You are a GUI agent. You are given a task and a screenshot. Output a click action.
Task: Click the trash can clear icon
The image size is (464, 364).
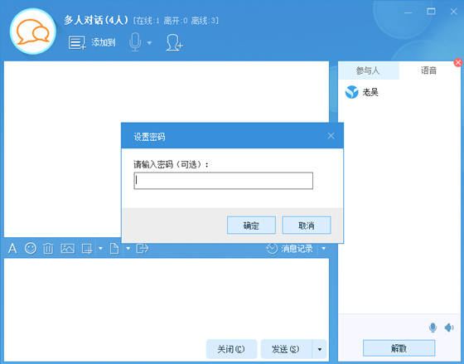(48, 249)
